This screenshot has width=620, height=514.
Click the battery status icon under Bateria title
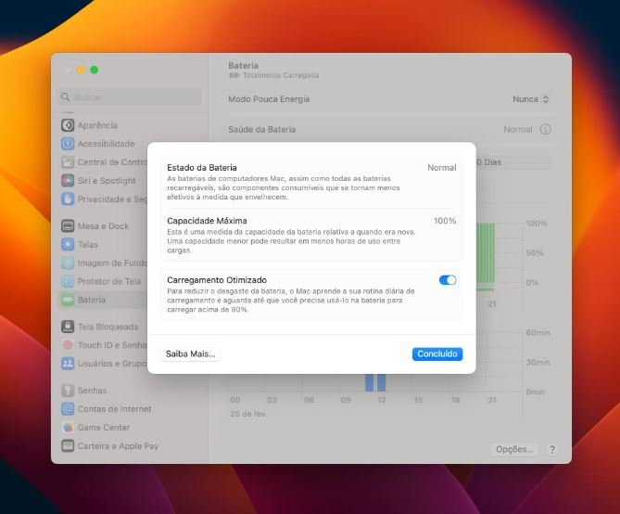234,75
